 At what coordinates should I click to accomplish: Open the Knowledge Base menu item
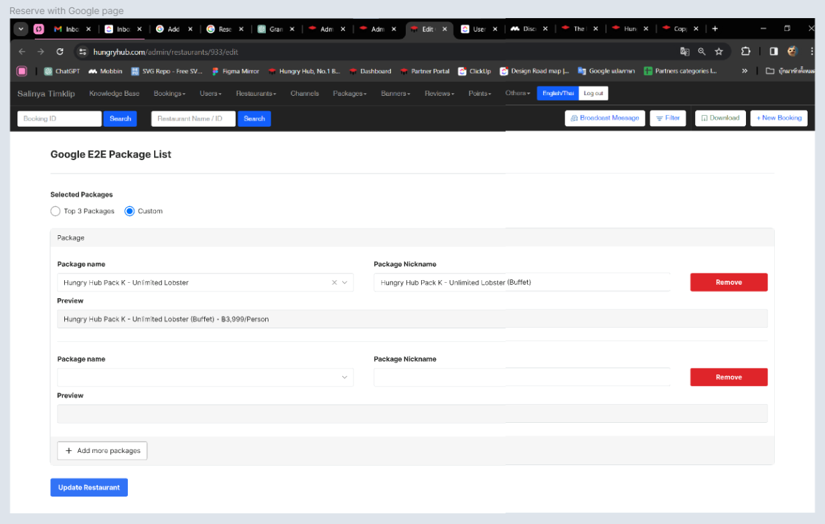114,94
